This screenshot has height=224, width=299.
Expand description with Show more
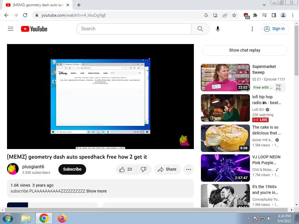pyautogui.click(x=96, y=191)
